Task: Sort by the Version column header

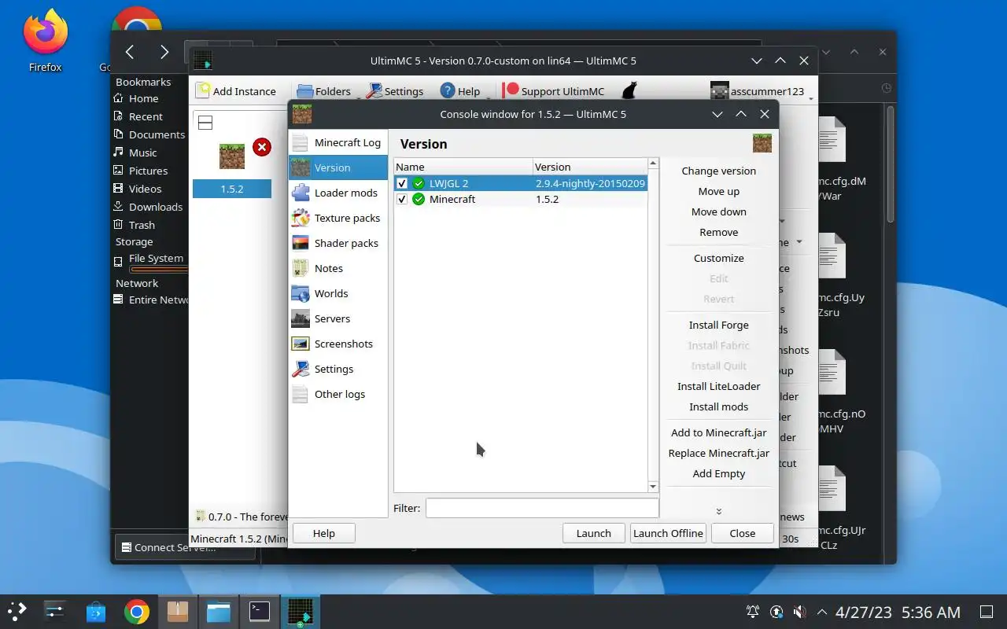Action: [590, 167]
